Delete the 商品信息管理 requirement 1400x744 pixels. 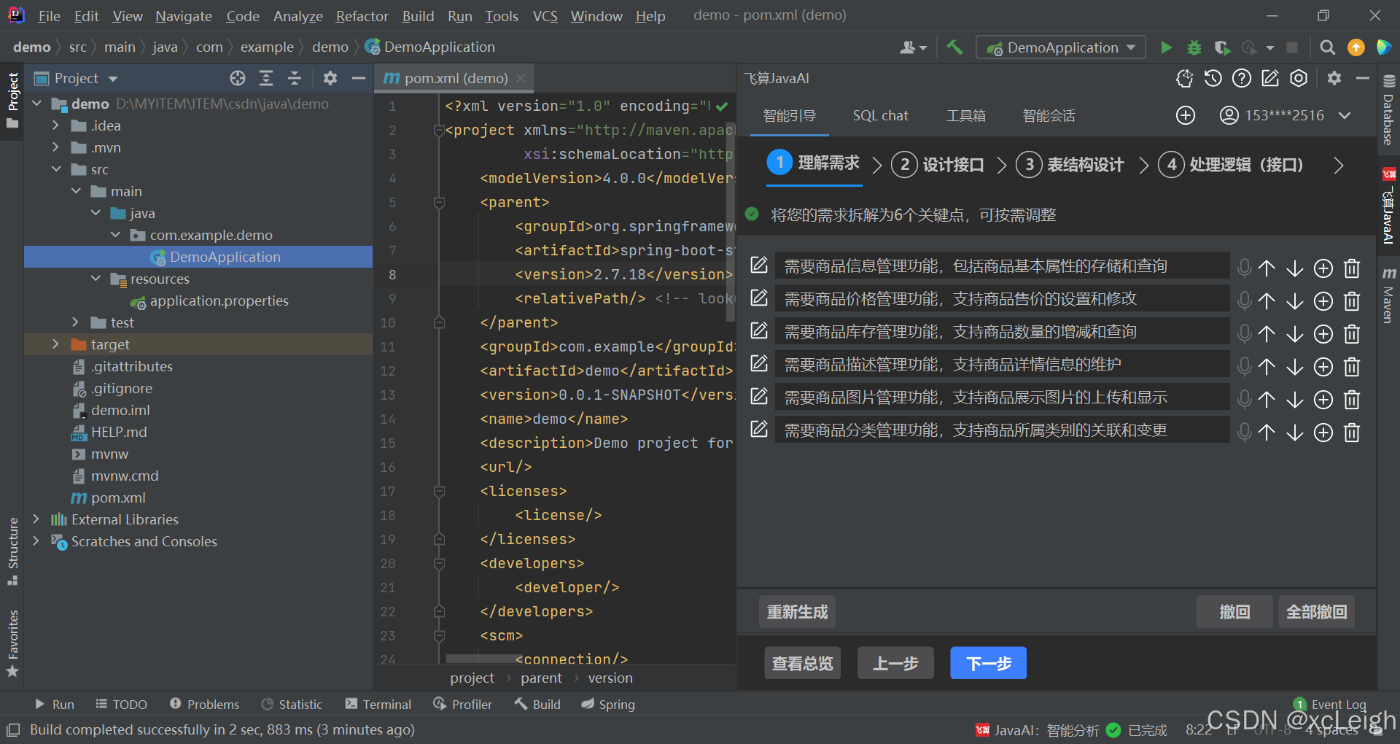coord(1352,268)
